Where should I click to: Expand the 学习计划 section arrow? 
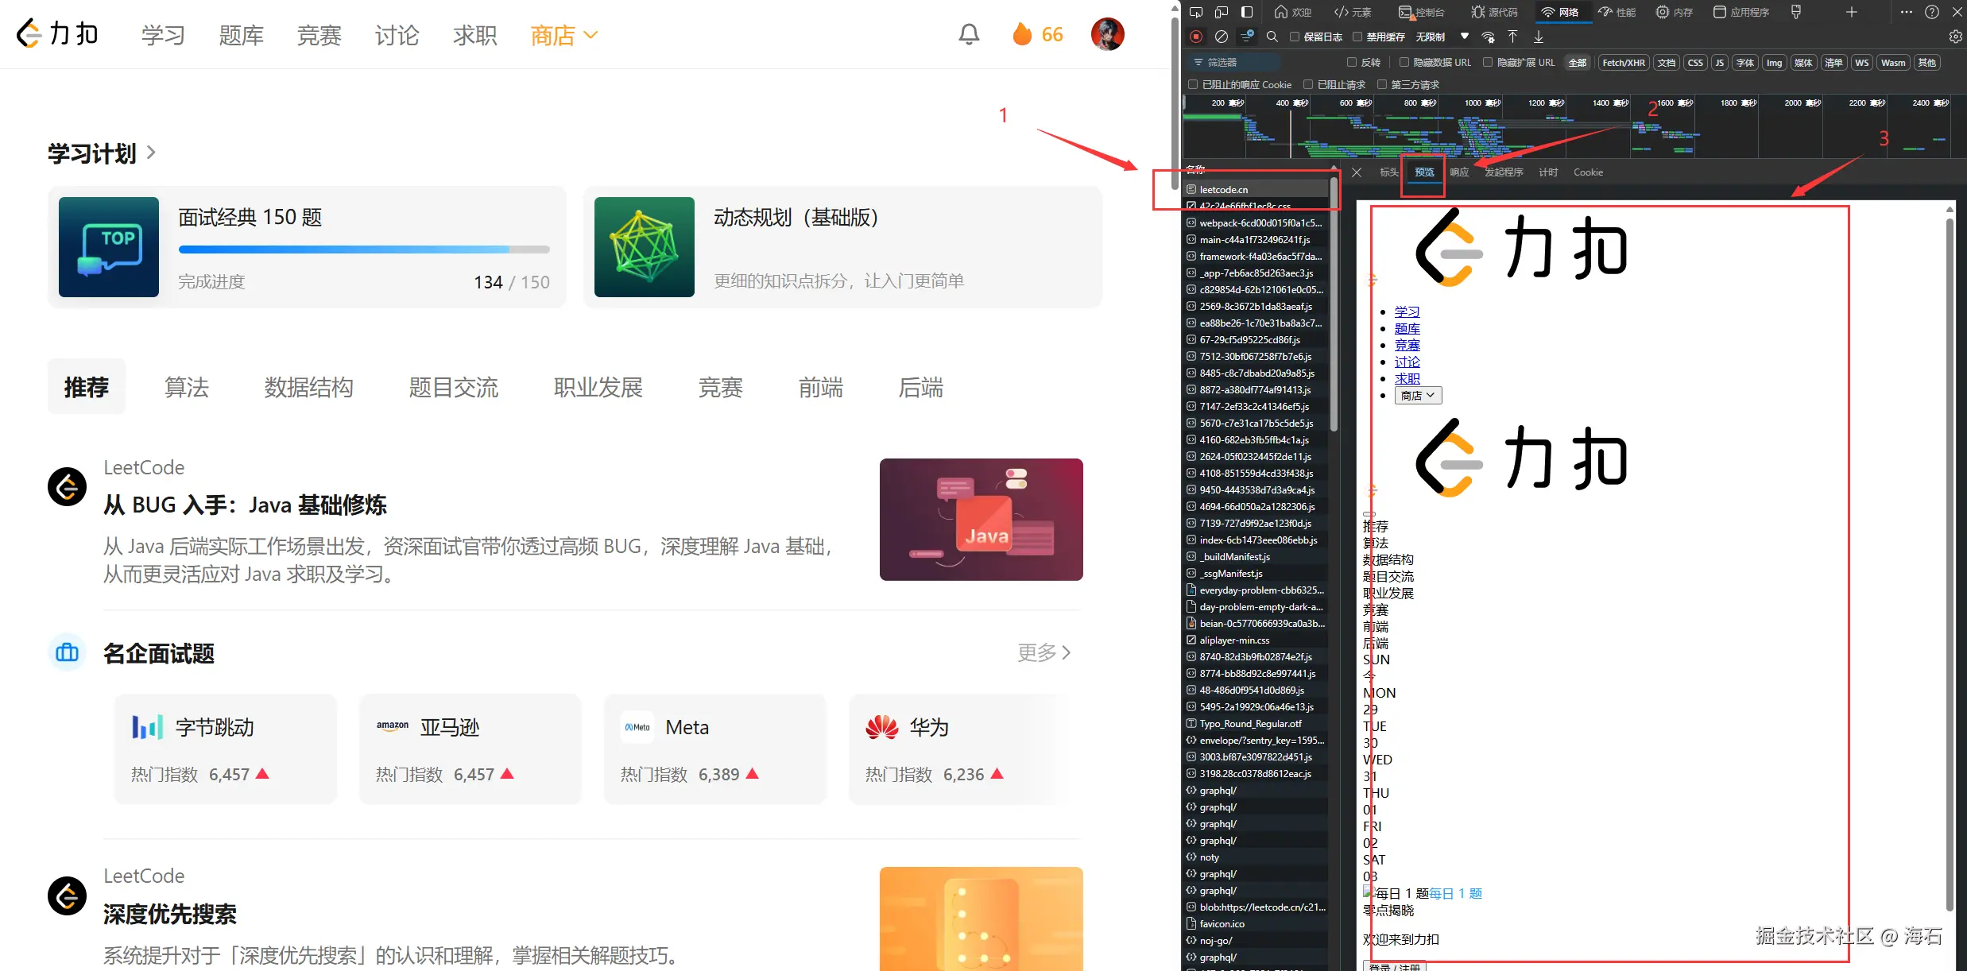[151, 152]
